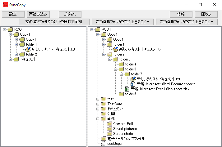This screenshot has height=147, width=222.
Task: Open the 設定 settings button
Action: 13,14
